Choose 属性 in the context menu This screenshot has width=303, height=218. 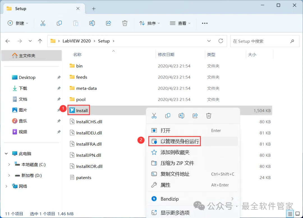coord(193,185)
